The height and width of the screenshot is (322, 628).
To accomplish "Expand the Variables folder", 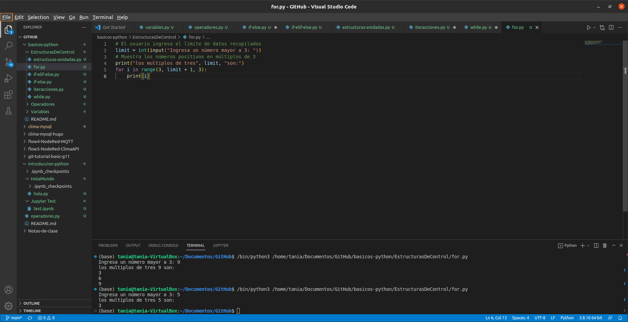I will tap(54, 112).
